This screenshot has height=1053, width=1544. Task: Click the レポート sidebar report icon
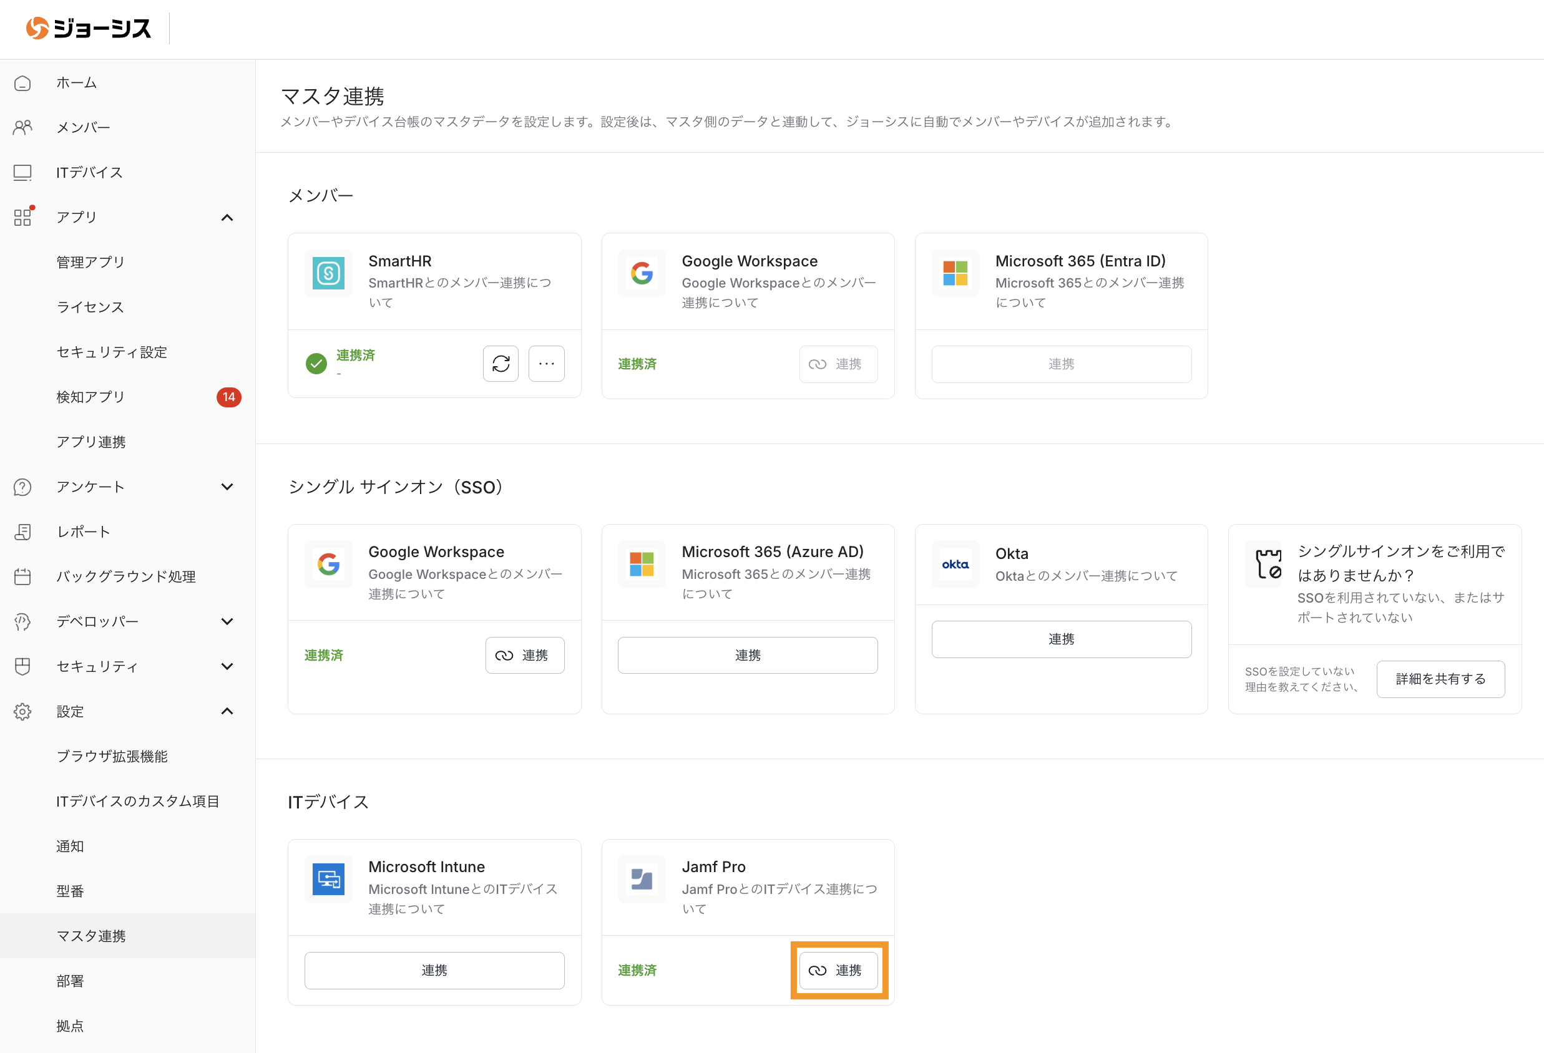pos(22,532)
